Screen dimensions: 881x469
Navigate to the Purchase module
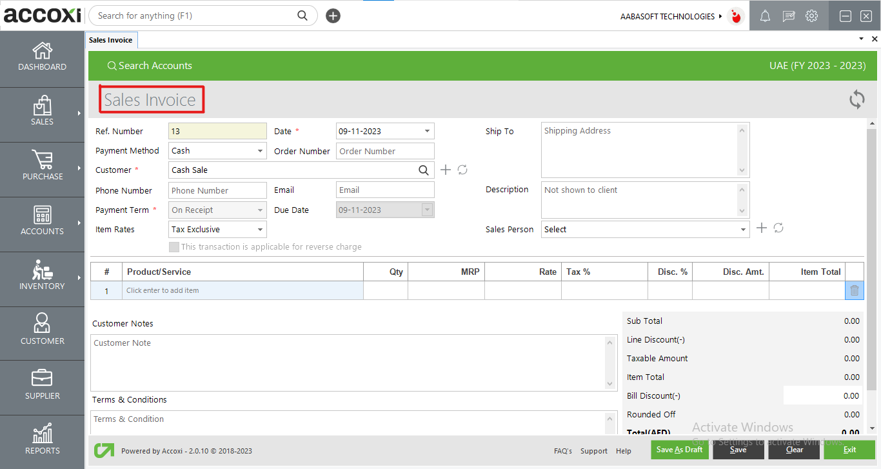tap(42, 168)
